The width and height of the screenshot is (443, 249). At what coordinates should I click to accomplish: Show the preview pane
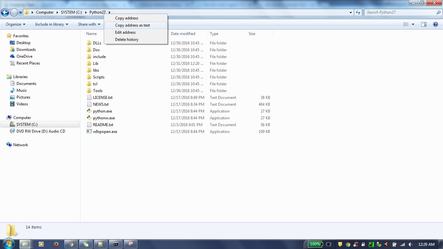point(424,24)
